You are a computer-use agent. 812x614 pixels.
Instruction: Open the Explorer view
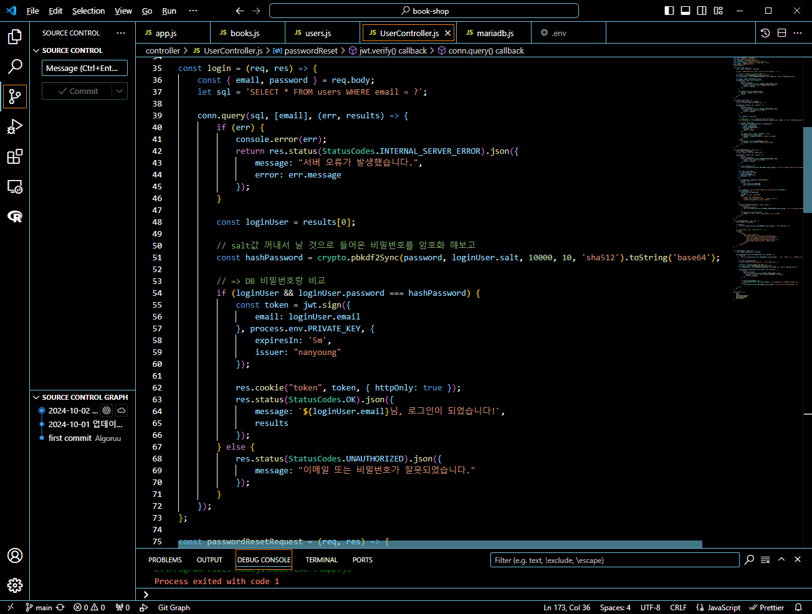15,37
